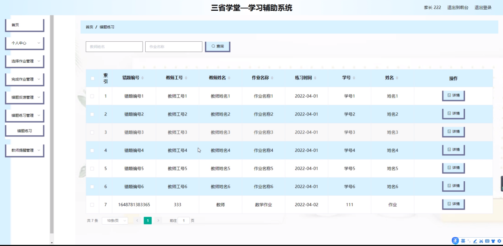Toggle the 英 language mode in IME bar
Image resolution: width=503 pixels, height=246 pixels.
[x=463, y=241]
